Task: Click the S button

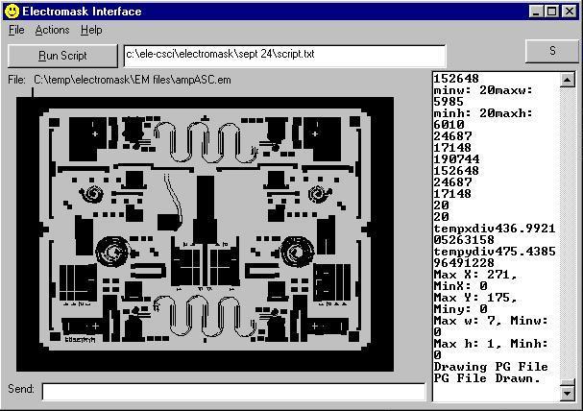Action: click(x=552, y=51)
